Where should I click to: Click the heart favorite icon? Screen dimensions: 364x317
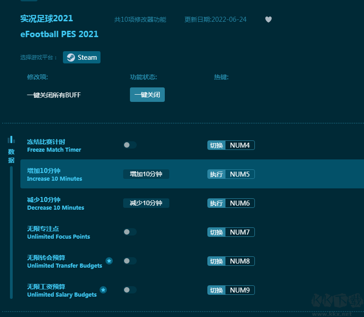(x=268, y=19)
